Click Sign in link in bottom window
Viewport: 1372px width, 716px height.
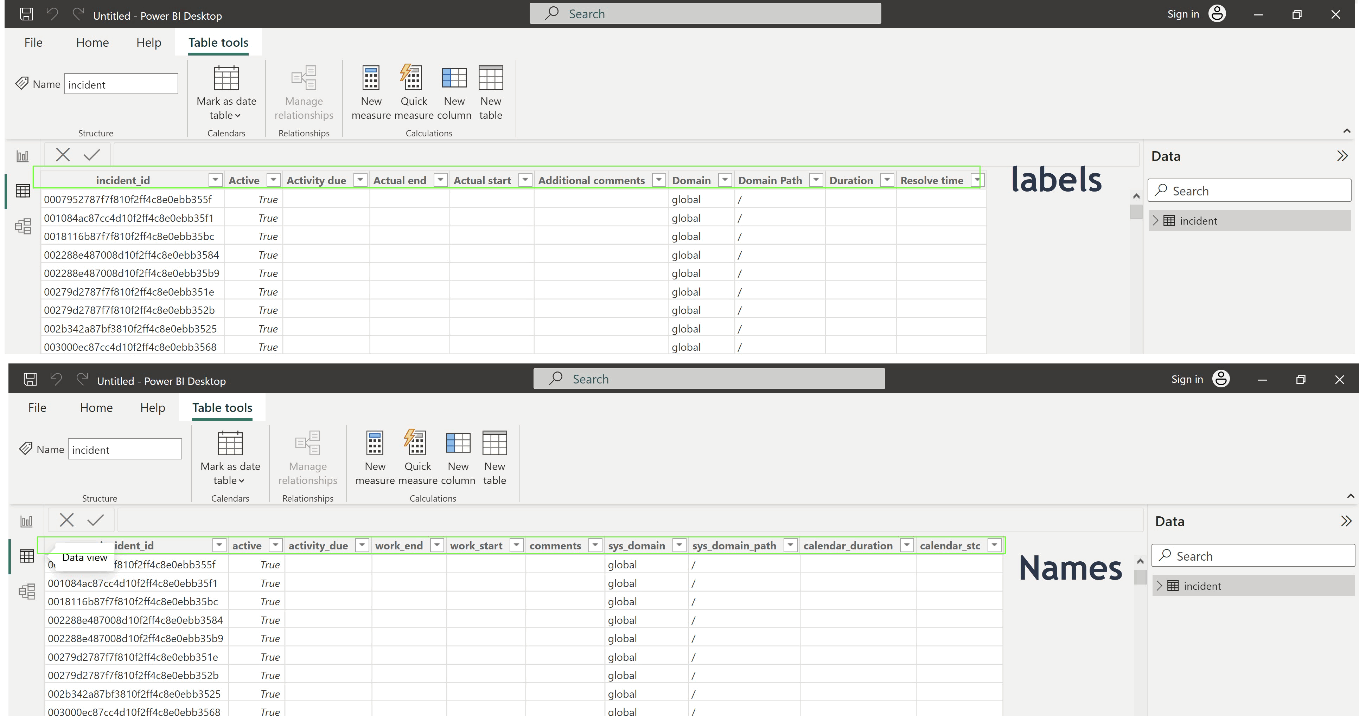1187,379
